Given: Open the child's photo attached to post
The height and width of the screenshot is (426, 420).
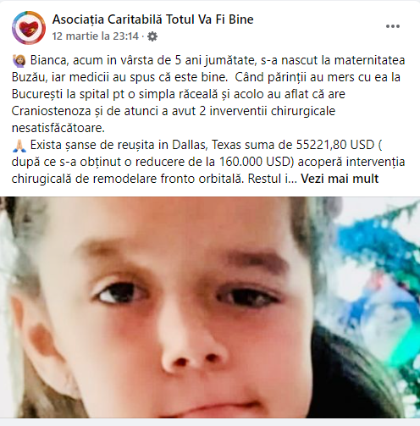Looking at the screenshot, I should point(210,307).
